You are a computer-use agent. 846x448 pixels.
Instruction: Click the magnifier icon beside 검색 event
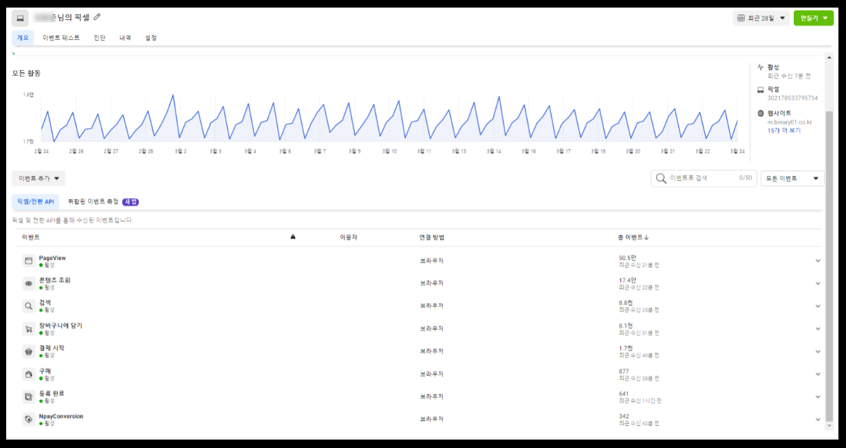click(29, 306)
